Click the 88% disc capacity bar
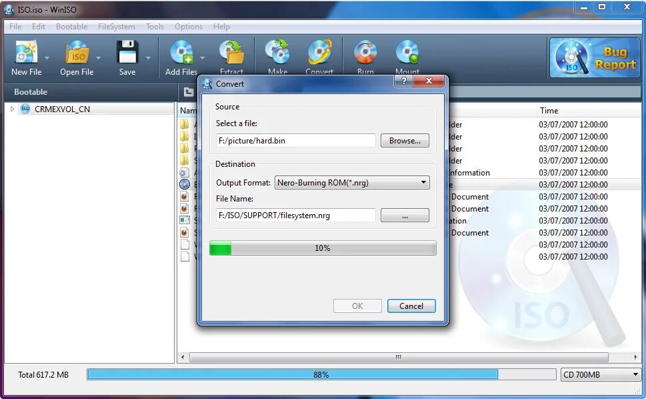The width and height of the screenshot is (646, 399). pos(321,375)
